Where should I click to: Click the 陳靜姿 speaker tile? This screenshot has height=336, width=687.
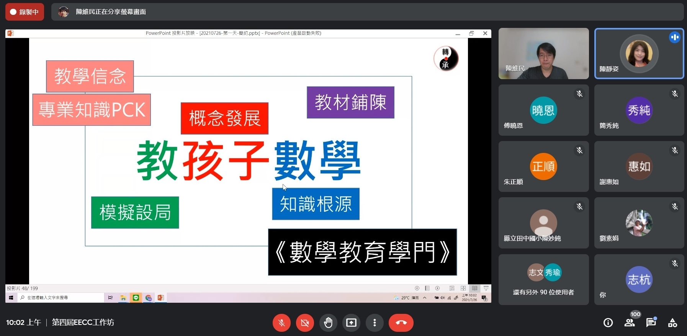(x=639, y=54)
